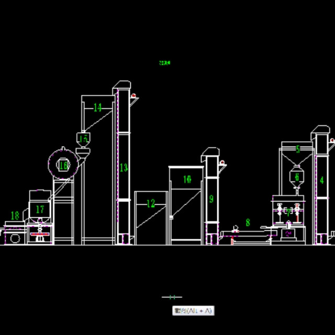Select the tank labeled 17
The height and width of the screenshot is (335, 335).
click(40, 209)
